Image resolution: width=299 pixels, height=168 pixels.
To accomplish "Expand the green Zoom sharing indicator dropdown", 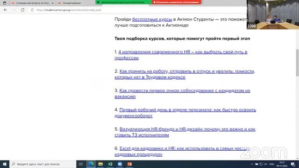I will click(148, 2).
